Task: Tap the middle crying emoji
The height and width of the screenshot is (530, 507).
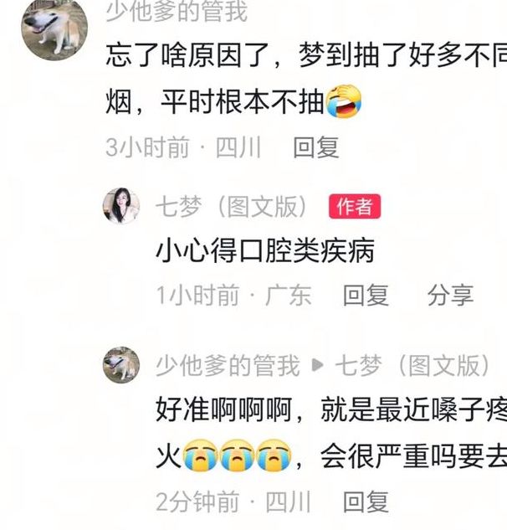Action: click(x=237, y=455)
